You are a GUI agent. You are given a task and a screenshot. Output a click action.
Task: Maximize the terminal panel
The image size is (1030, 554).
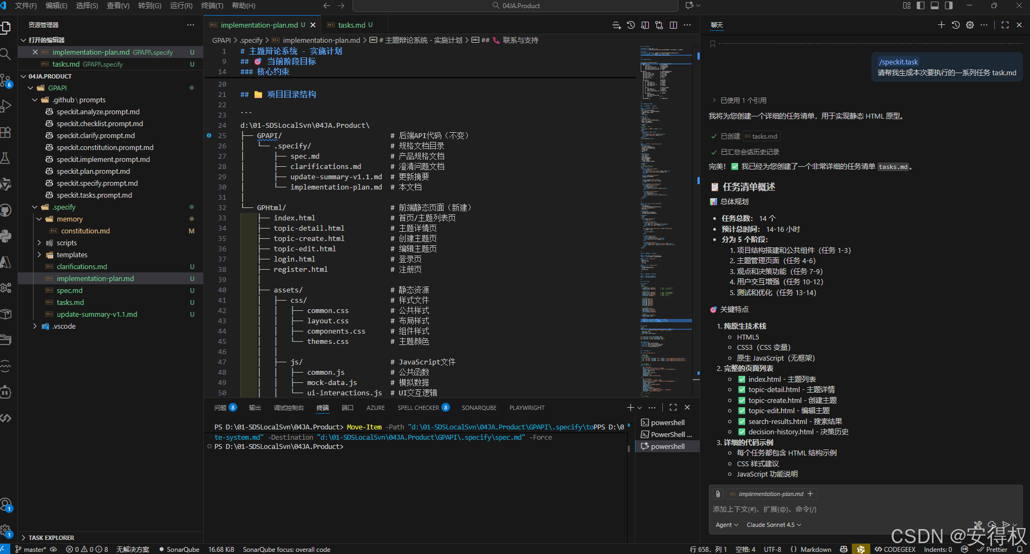tap(673, 407)
